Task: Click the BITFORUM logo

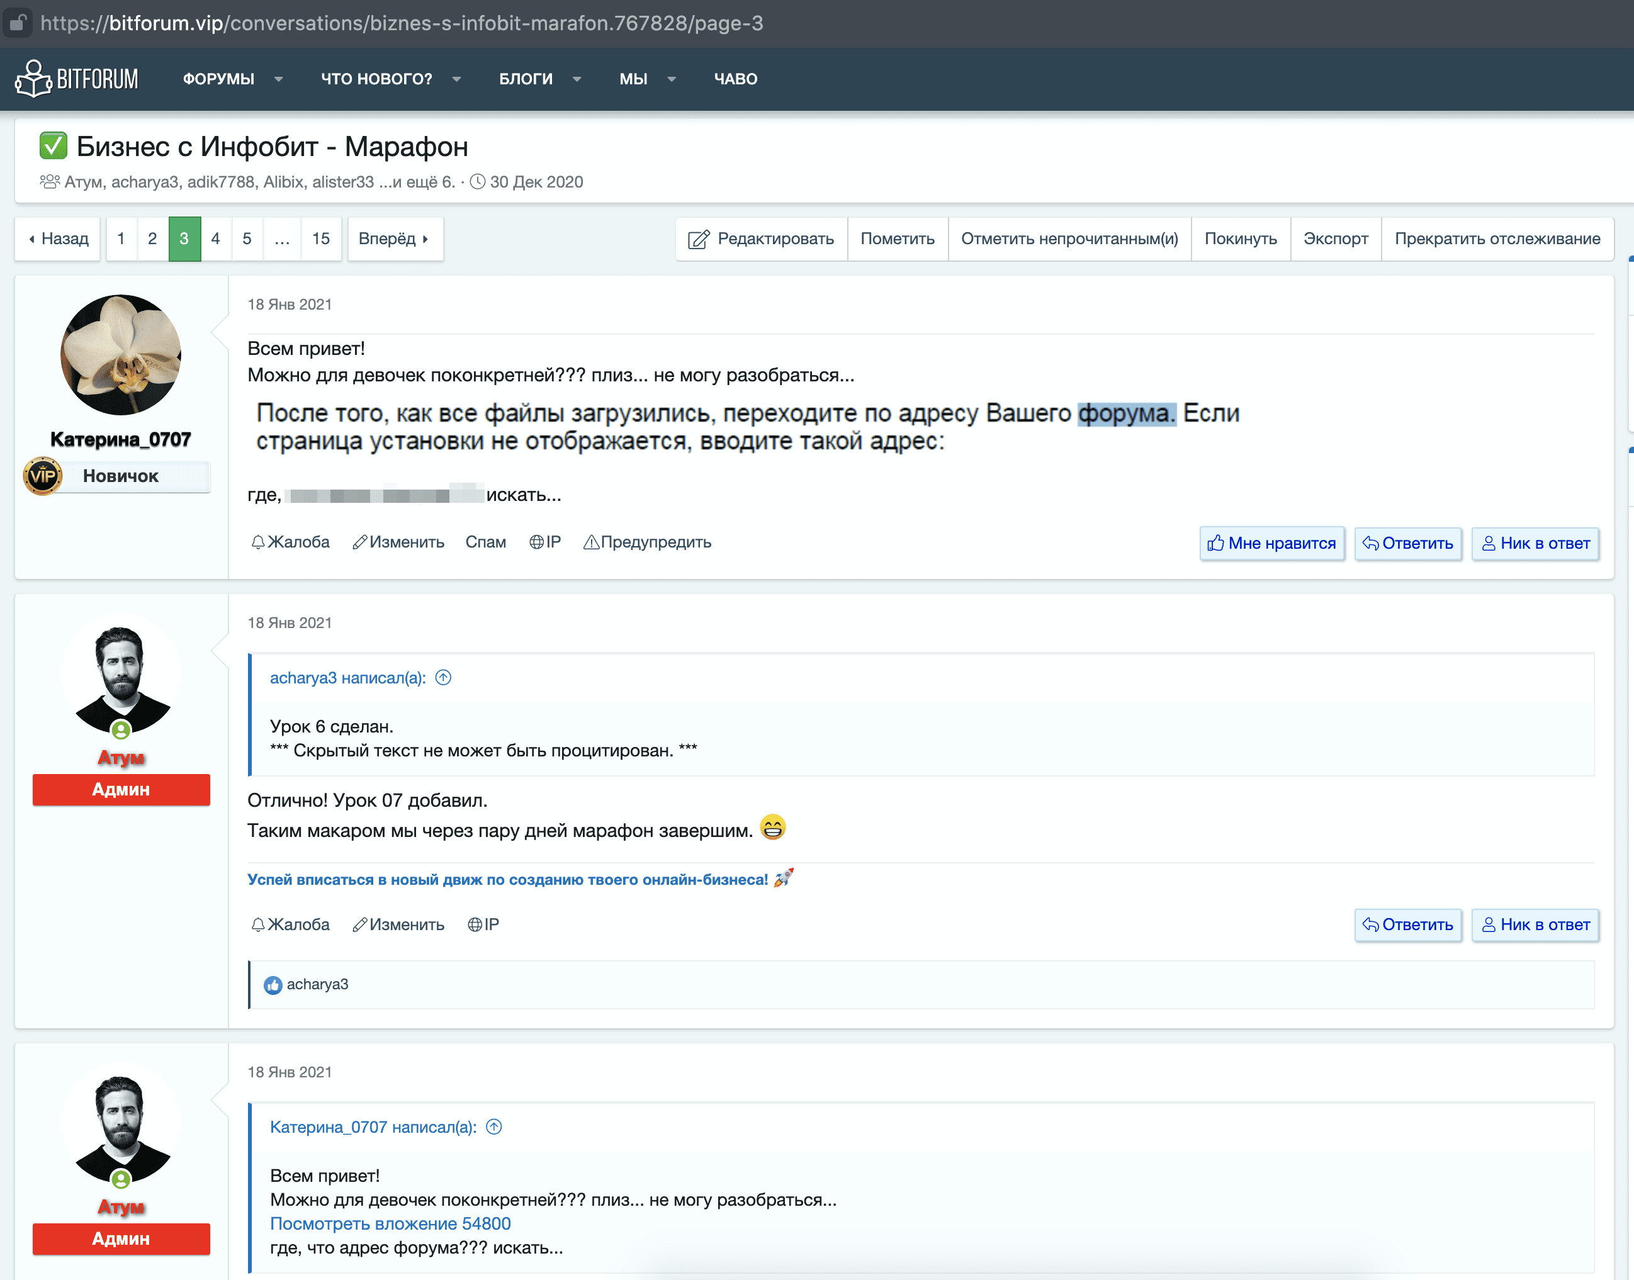Action: pyautogui.click(x=77, y=79)
